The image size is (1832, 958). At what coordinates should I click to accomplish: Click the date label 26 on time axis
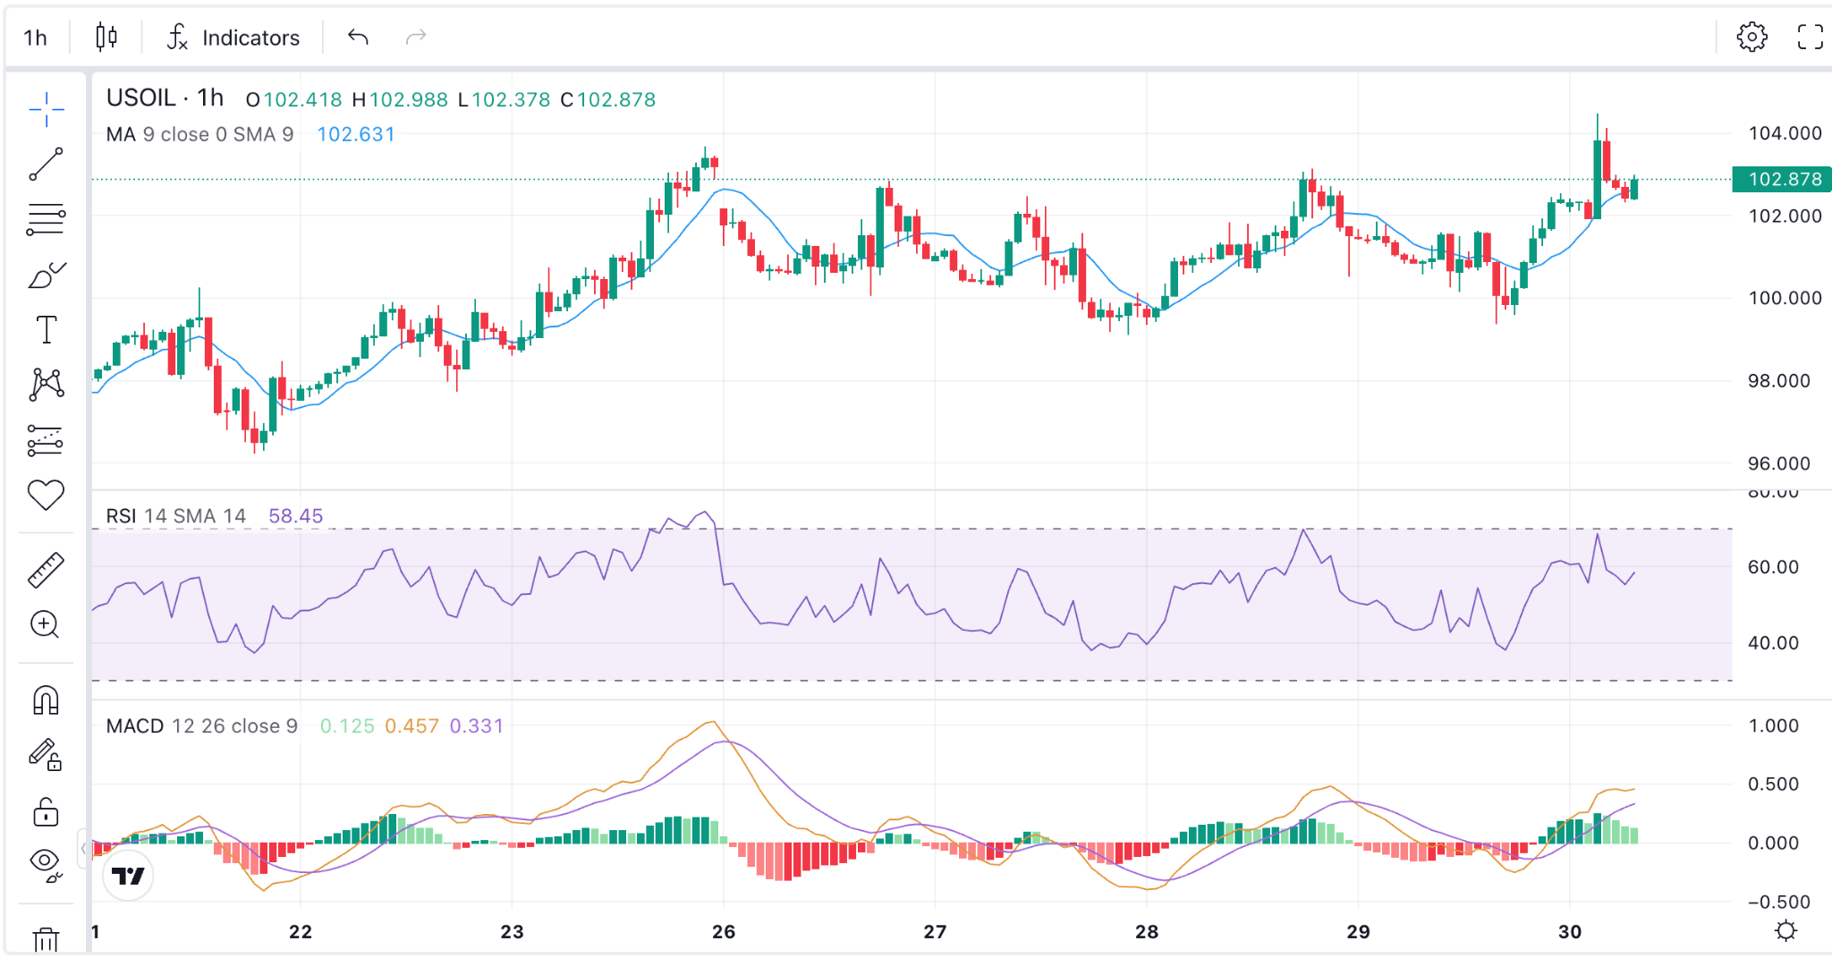pyautogui.click(x=724, y=932)
